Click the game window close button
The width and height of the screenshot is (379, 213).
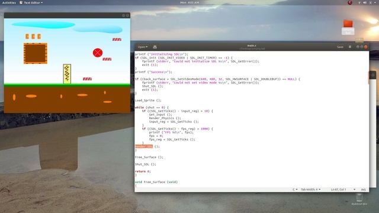tap(128, 15)
